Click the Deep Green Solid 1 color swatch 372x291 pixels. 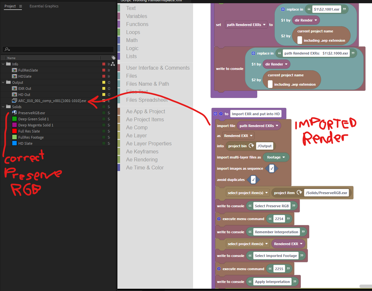coord(14,119)
